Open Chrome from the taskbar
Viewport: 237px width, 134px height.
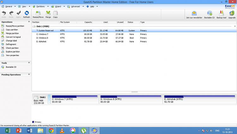pos(51,131)
